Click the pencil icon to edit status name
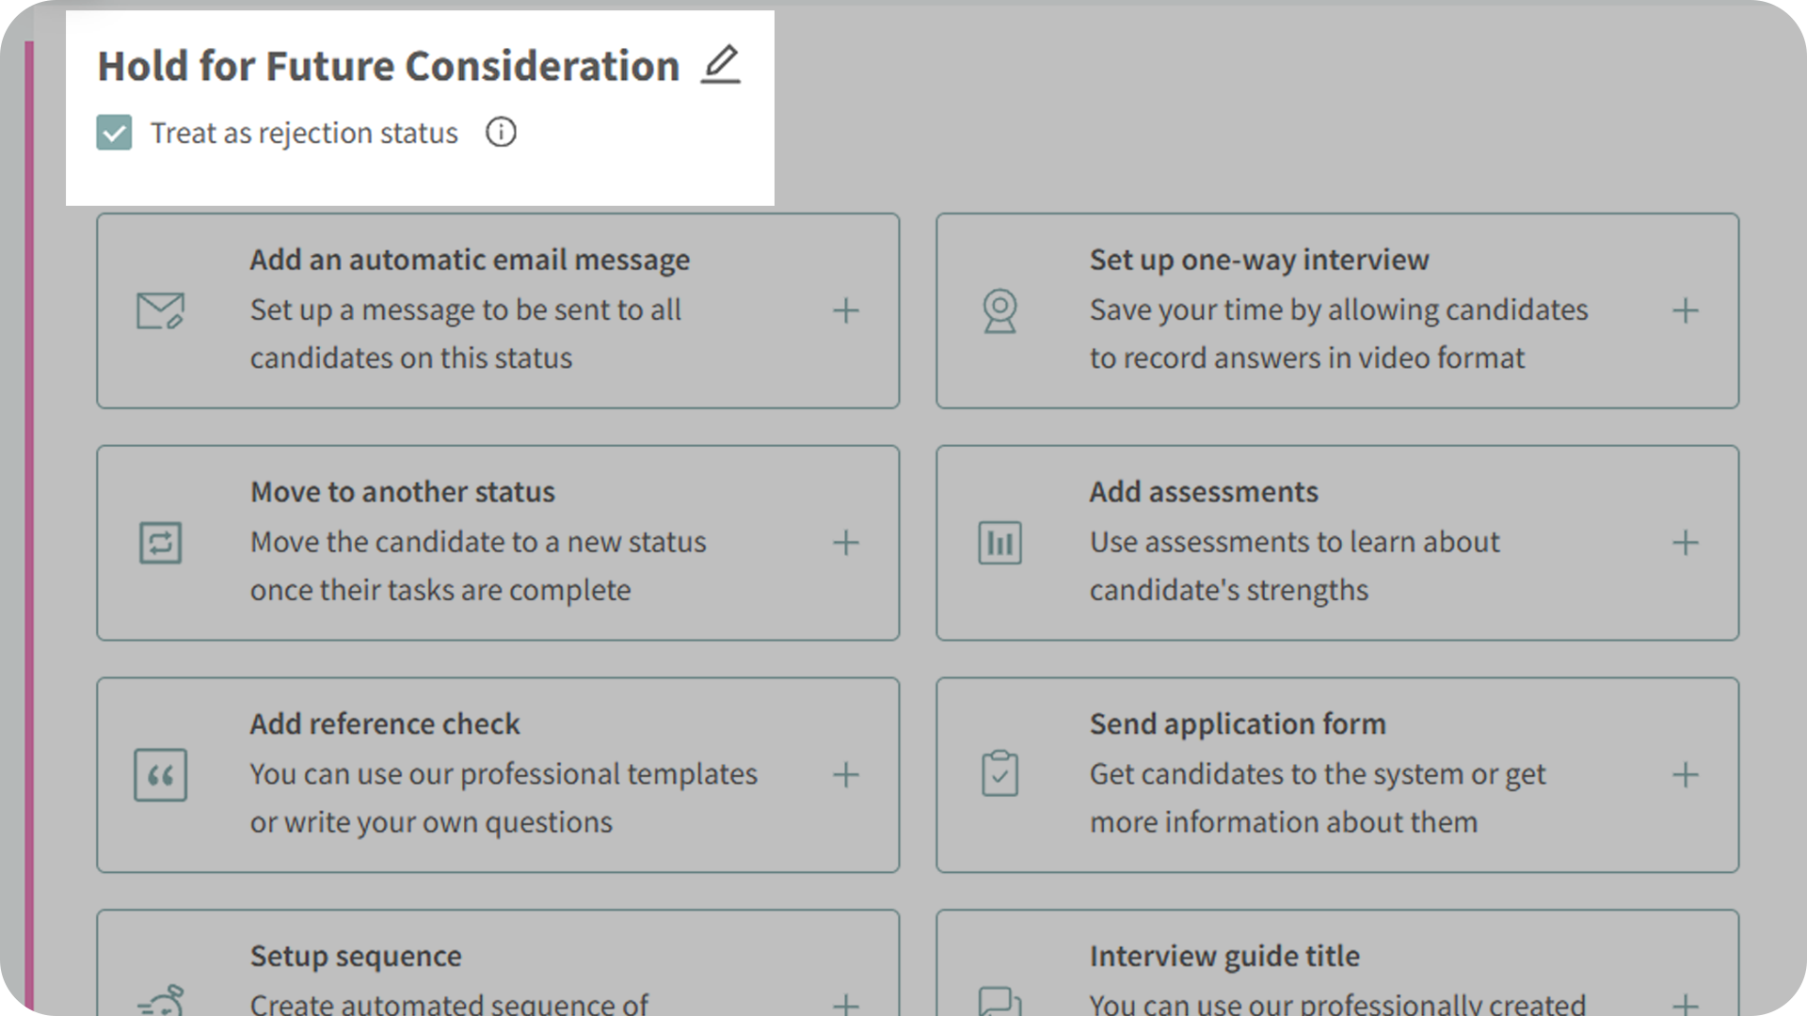Viewport: 1807px width, 1016px height. (720, 65)
